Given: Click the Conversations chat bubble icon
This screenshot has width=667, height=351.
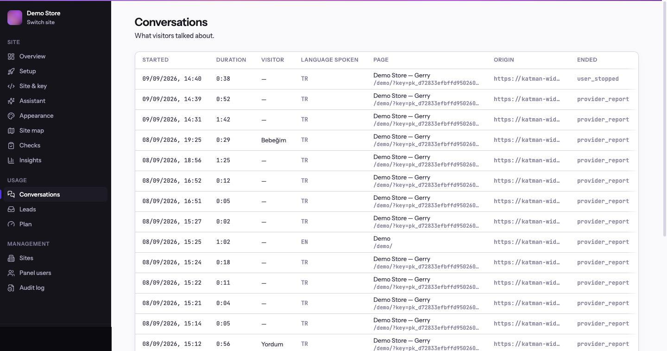Looking at the screenshot, I should point(11,195).
